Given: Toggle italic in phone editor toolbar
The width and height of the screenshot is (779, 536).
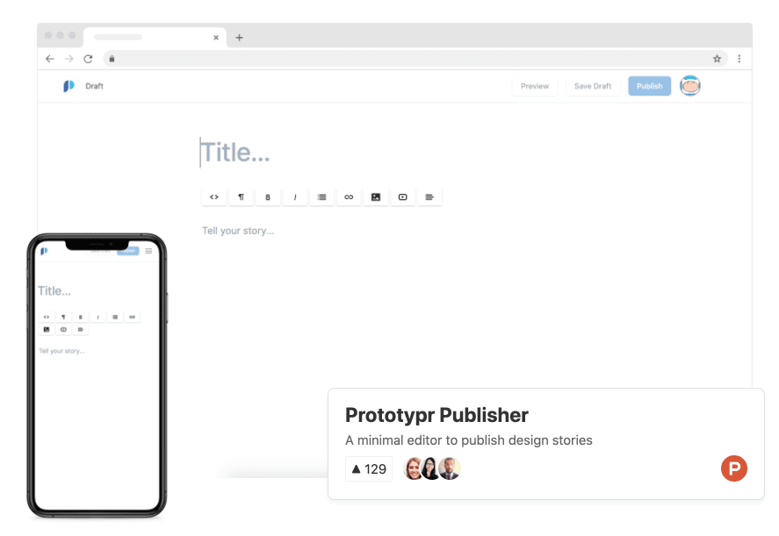Looking at the screenshot, I should click(x=97, y=317).
